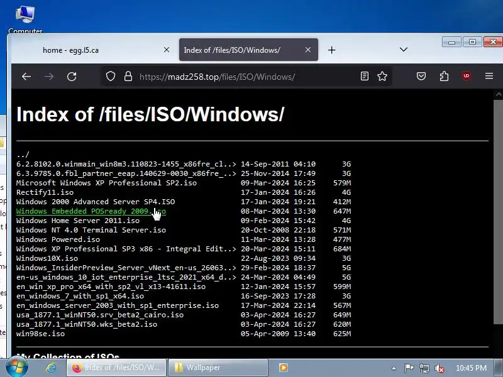Download en-us_windows_10_iot_enterprise_ltsc_2021 link
Viewport: 503px width, 377px height.
[x=126, y=277]
